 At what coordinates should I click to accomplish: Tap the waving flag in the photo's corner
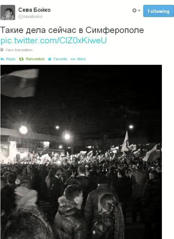click(x=20, y=83)
